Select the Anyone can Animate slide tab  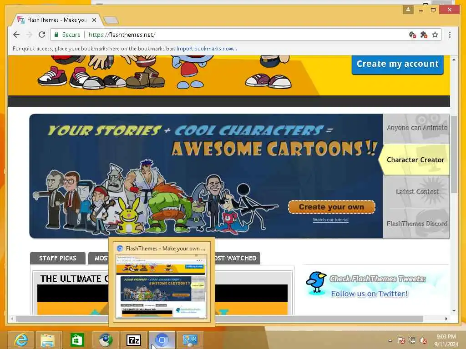[x=416, y=128]
